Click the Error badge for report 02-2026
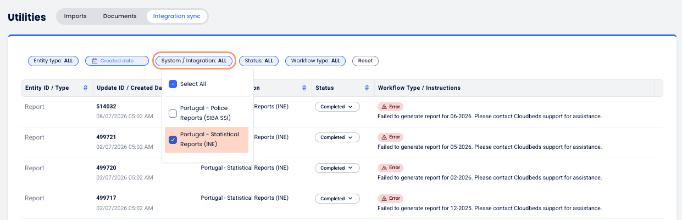This screenshot has height=220, width=682. (x=390, y=167)
